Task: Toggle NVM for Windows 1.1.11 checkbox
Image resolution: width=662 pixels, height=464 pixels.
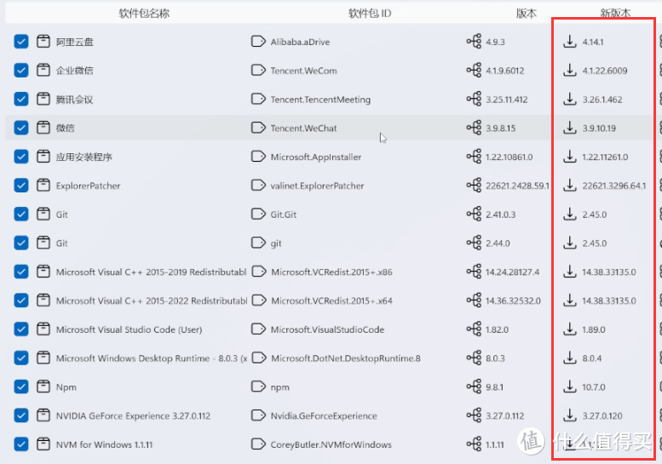Action: click(x=21, y=444)
